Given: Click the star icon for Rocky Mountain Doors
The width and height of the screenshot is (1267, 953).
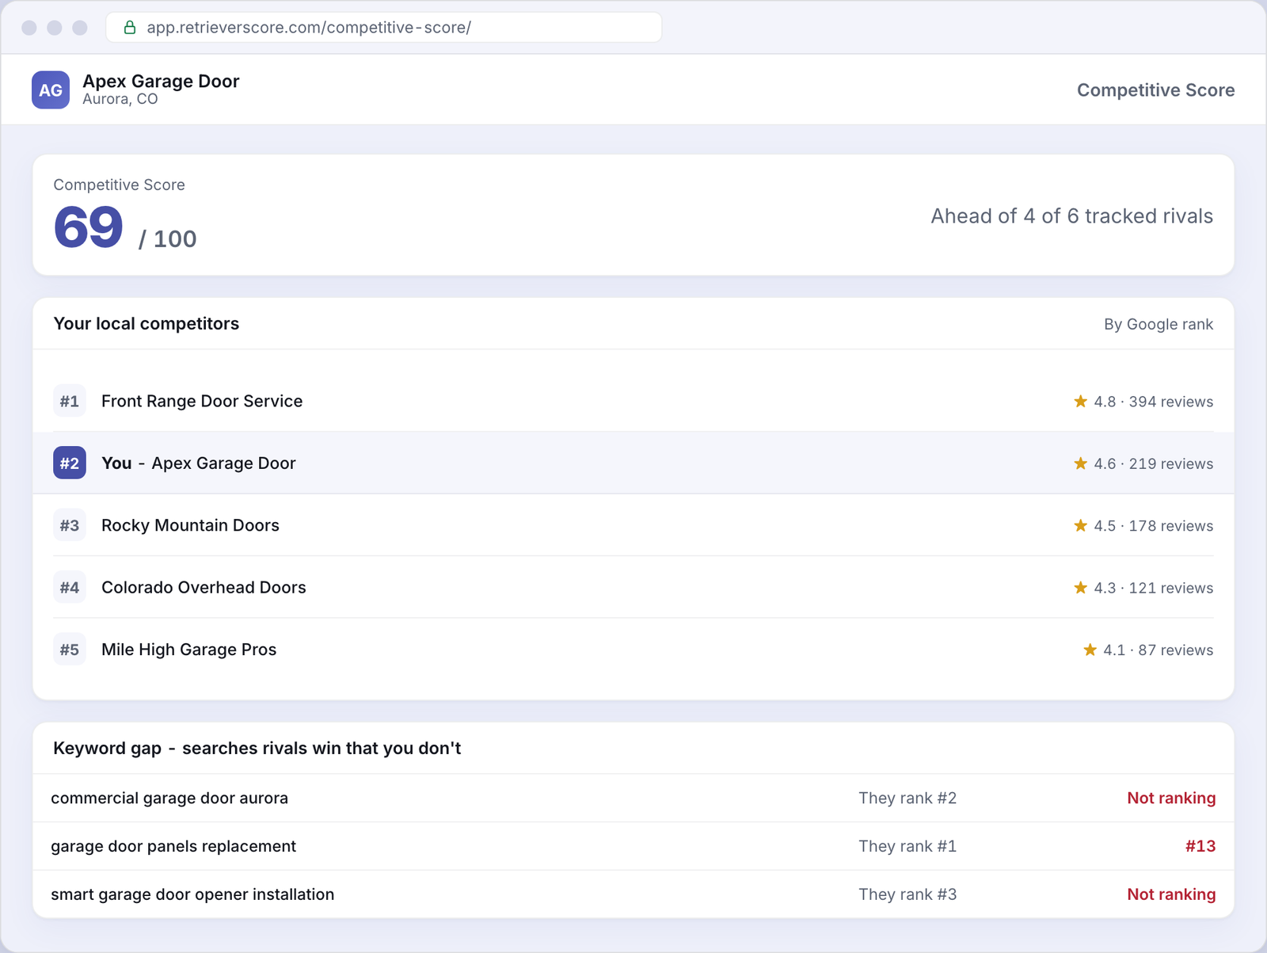Looking at the screenshot, I should tap(1080, 525).
